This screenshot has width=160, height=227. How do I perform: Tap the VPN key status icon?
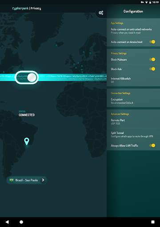tap(142, 2)
